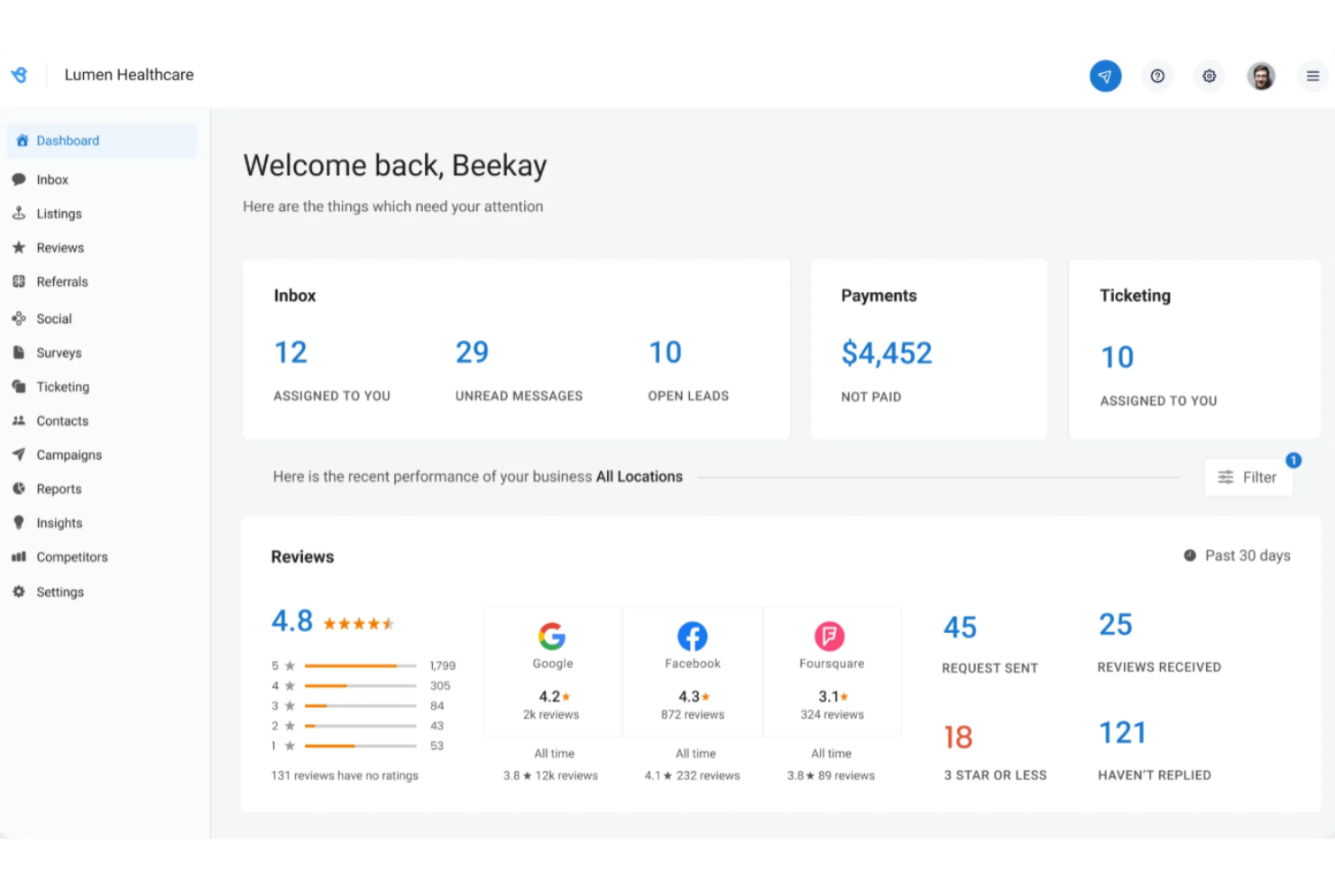Screen dimensions: 1335x890
Task: Click the 5-star rating progress bar
Action: pyautogui.click(x=359, y=665)
